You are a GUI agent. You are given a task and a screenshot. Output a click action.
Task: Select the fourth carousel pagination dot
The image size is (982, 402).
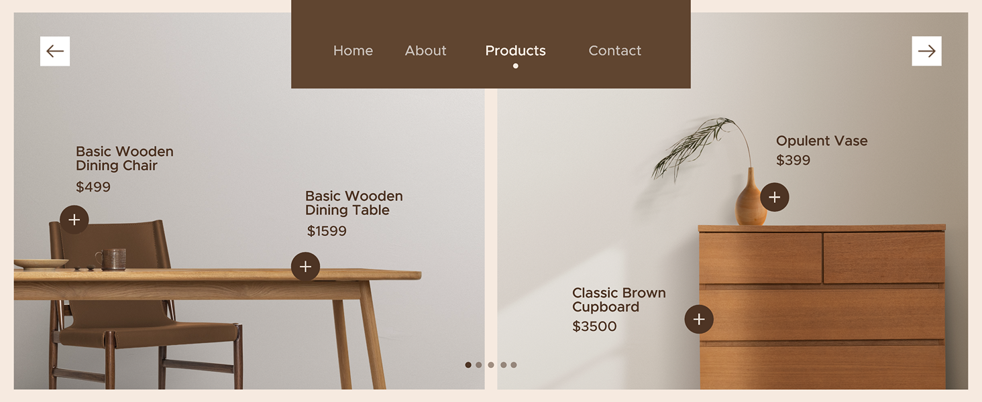tap(503, 365)
